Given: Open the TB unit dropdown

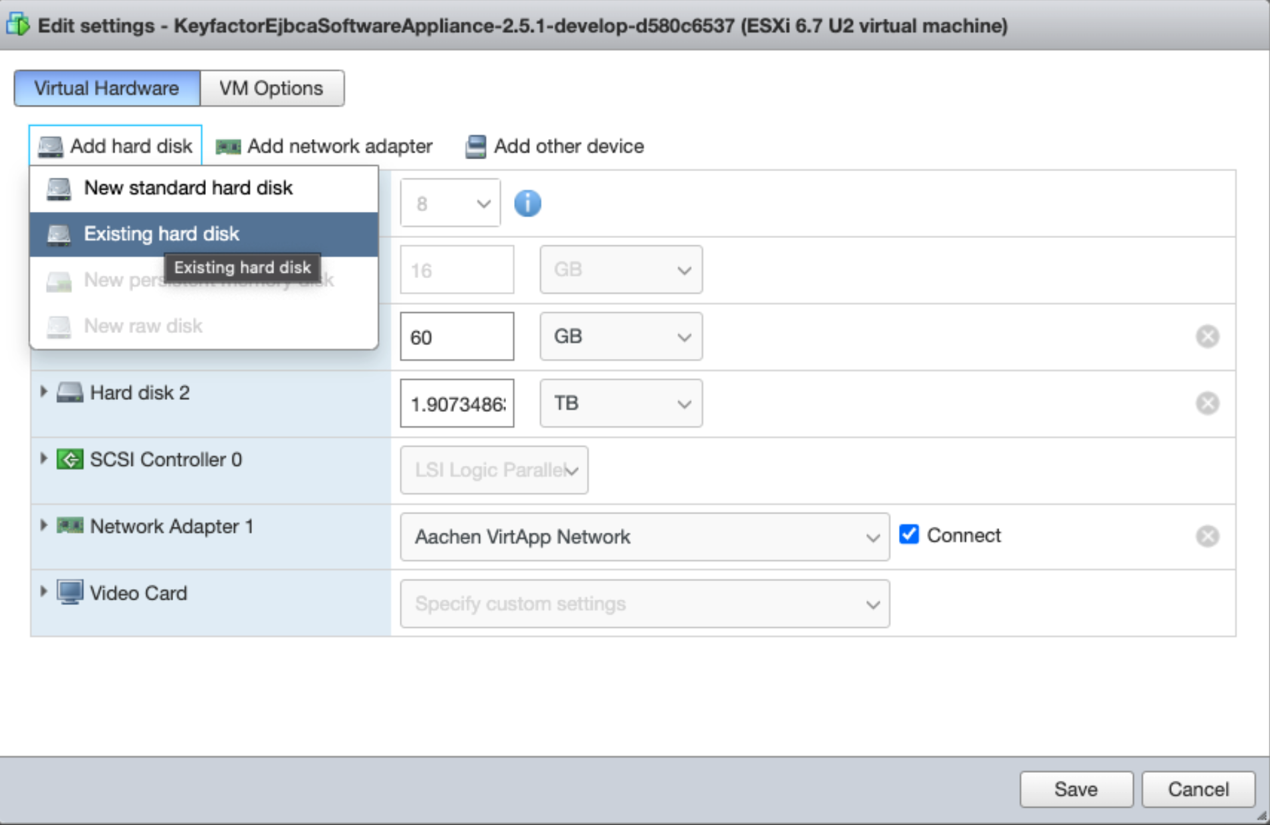Looking at the screenshot, I should click(620, 403).
